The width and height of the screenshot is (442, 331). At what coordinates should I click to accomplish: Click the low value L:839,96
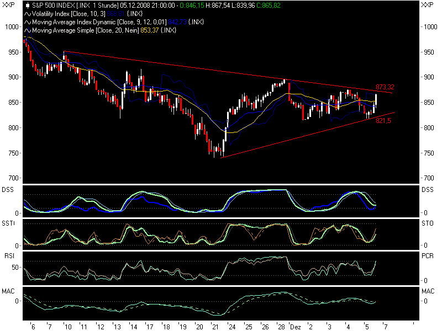click(243, 6)
